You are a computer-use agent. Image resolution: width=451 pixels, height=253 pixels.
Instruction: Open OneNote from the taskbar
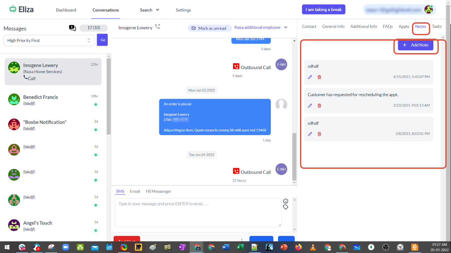182,247
